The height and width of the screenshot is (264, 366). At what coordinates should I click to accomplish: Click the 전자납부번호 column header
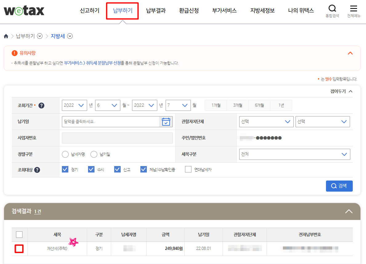310,234
